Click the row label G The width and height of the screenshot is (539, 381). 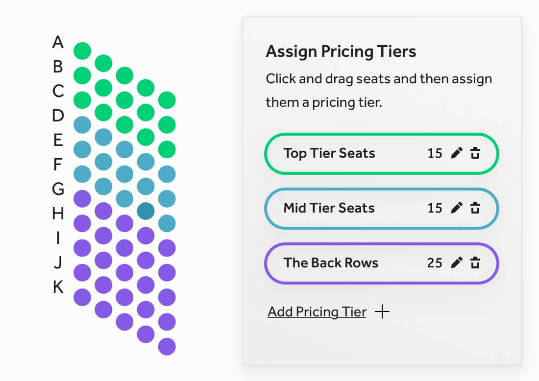click(x=59, y=190)
